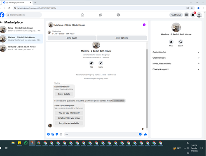Open the listing photo in chat header
Viewport: 206px width, 156px height.
(51, 25)
